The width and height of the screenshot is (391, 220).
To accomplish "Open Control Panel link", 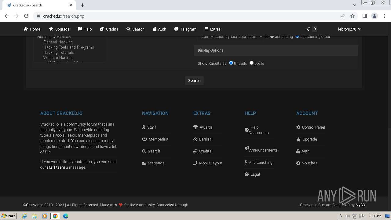I will coord(313,127).
